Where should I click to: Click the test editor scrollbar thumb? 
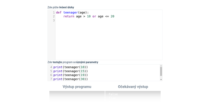pyautogui.click(x=161, y=71)
